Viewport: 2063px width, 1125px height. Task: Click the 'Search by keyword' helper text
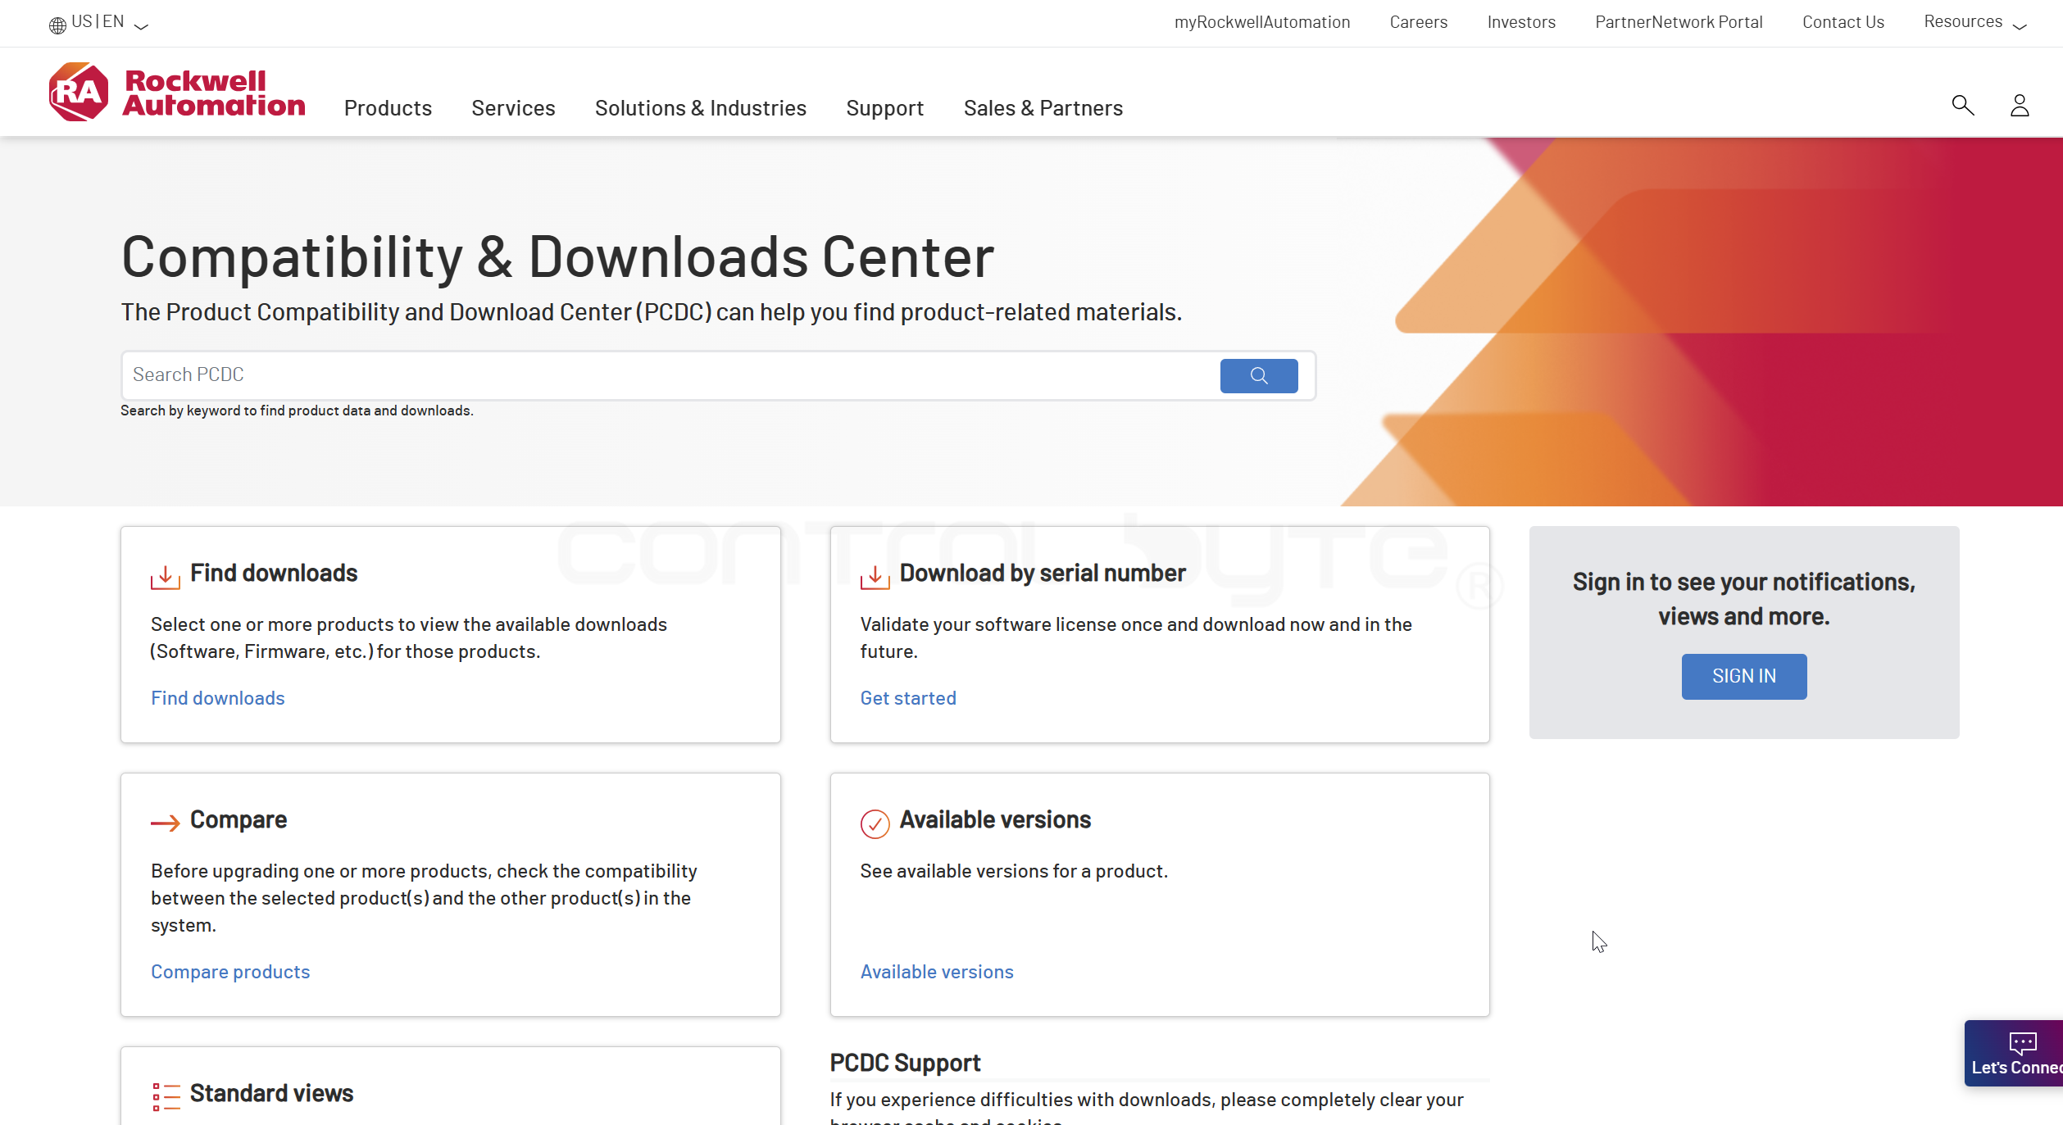click(x=297, y=411)
